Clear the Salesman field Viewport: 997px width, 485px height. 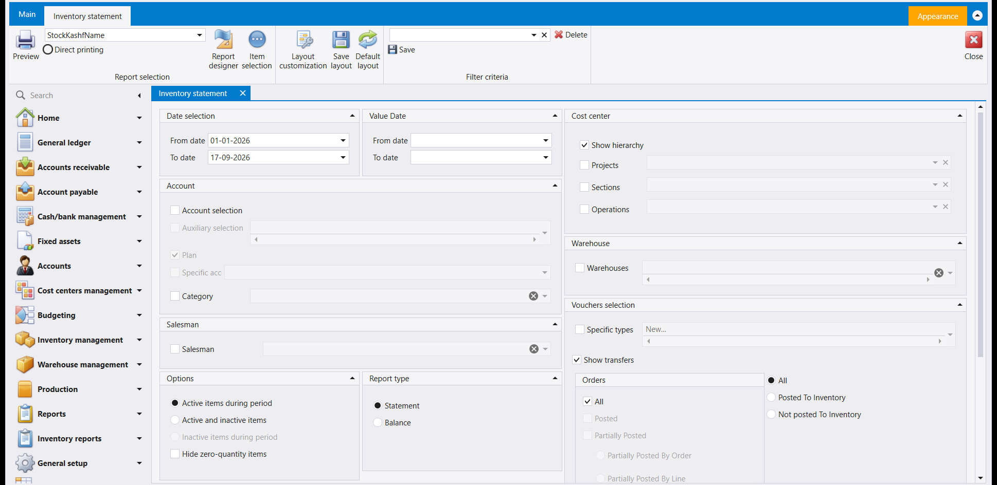click(534, 349)
